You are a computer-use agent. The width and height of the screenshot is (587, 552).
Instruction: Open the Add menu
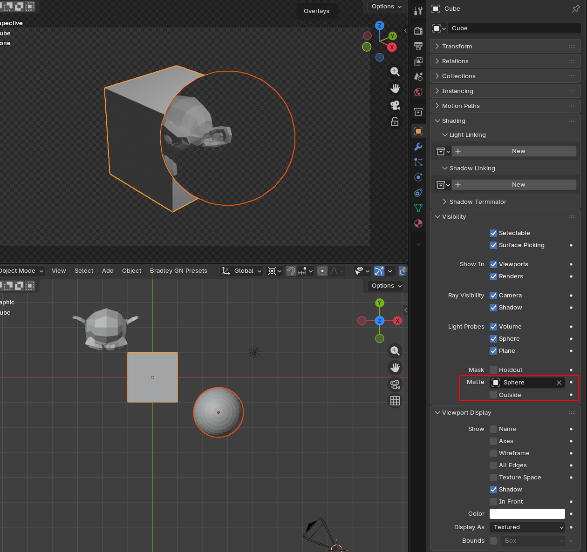pos(108,271)
